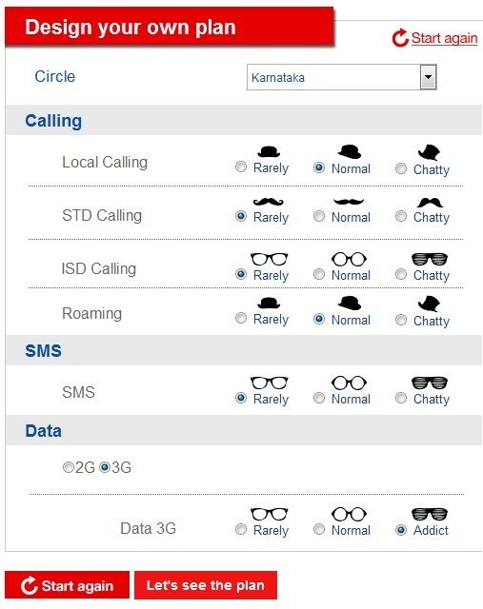
Task: Select Rarely for Data 3G
Action: [241, 529]
